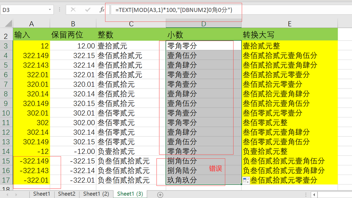Switch to the Sheet1 tab

[42, 194]
